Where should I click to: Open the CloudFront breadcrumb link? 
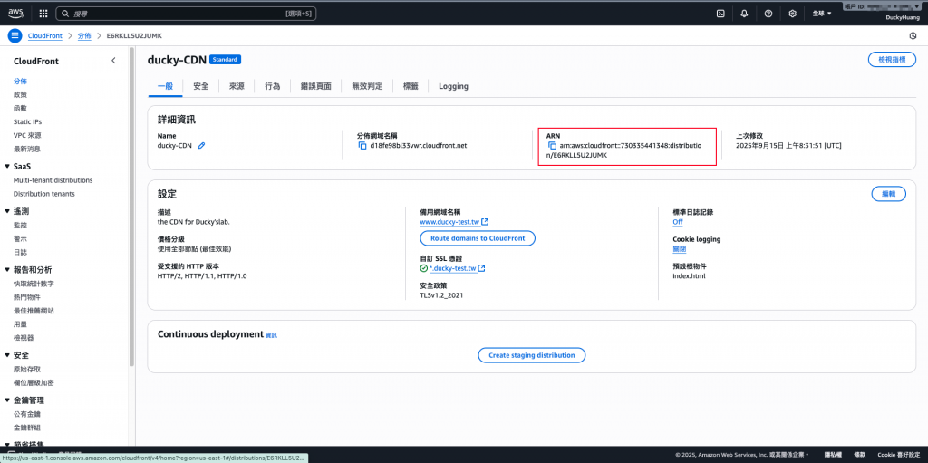(45, 35)
